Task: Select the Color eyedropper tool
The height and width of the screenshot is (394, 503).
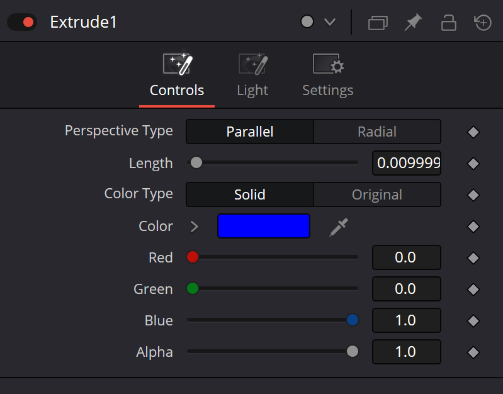Action: [339, 227]
